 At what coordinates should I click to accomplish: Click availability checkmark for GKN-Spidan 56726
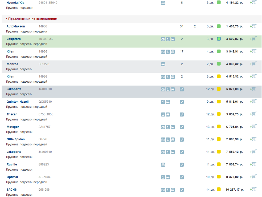pos(182,139)
